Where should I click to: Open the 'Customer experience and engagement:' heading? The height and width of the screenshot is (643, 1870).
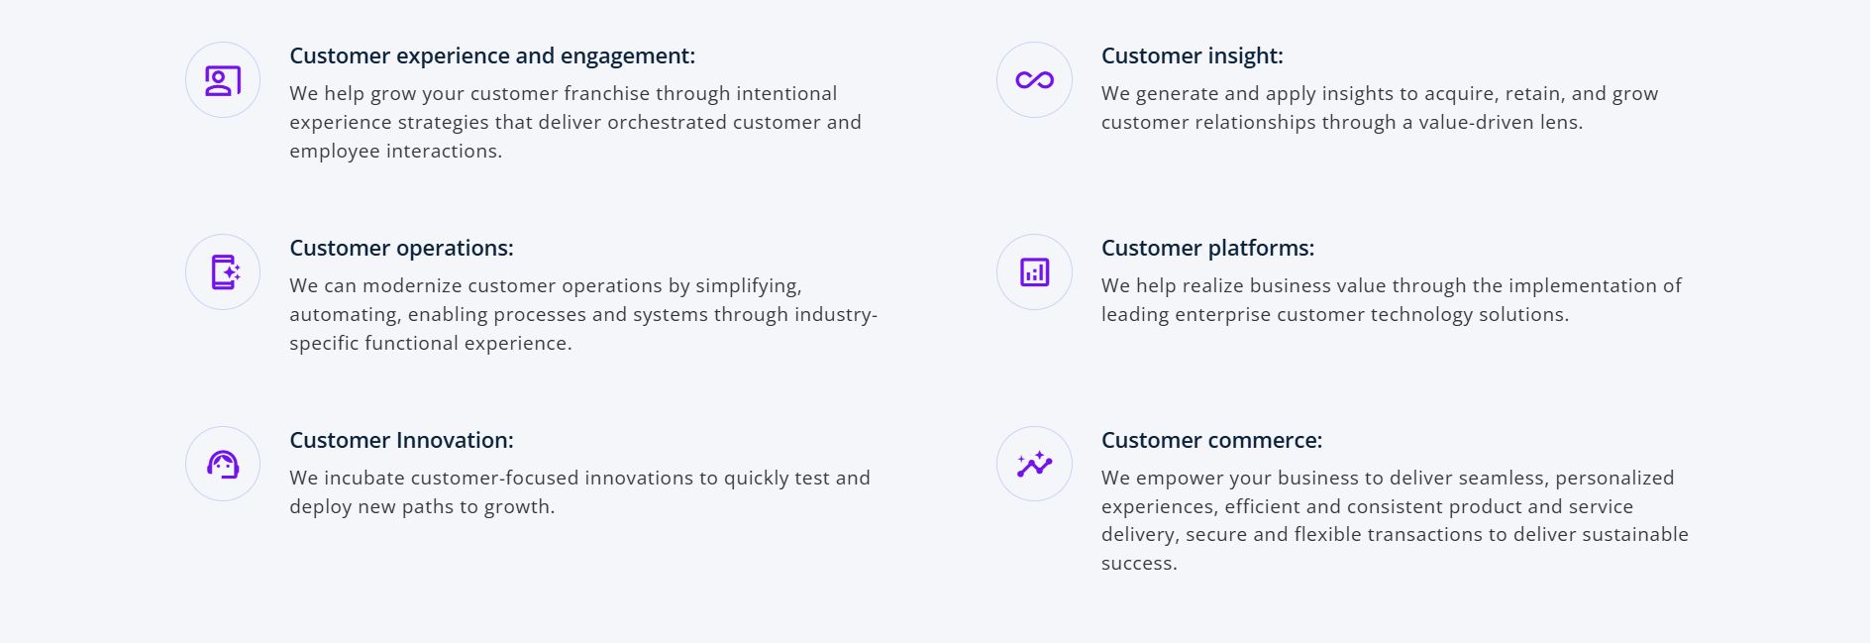click(492, 56)
